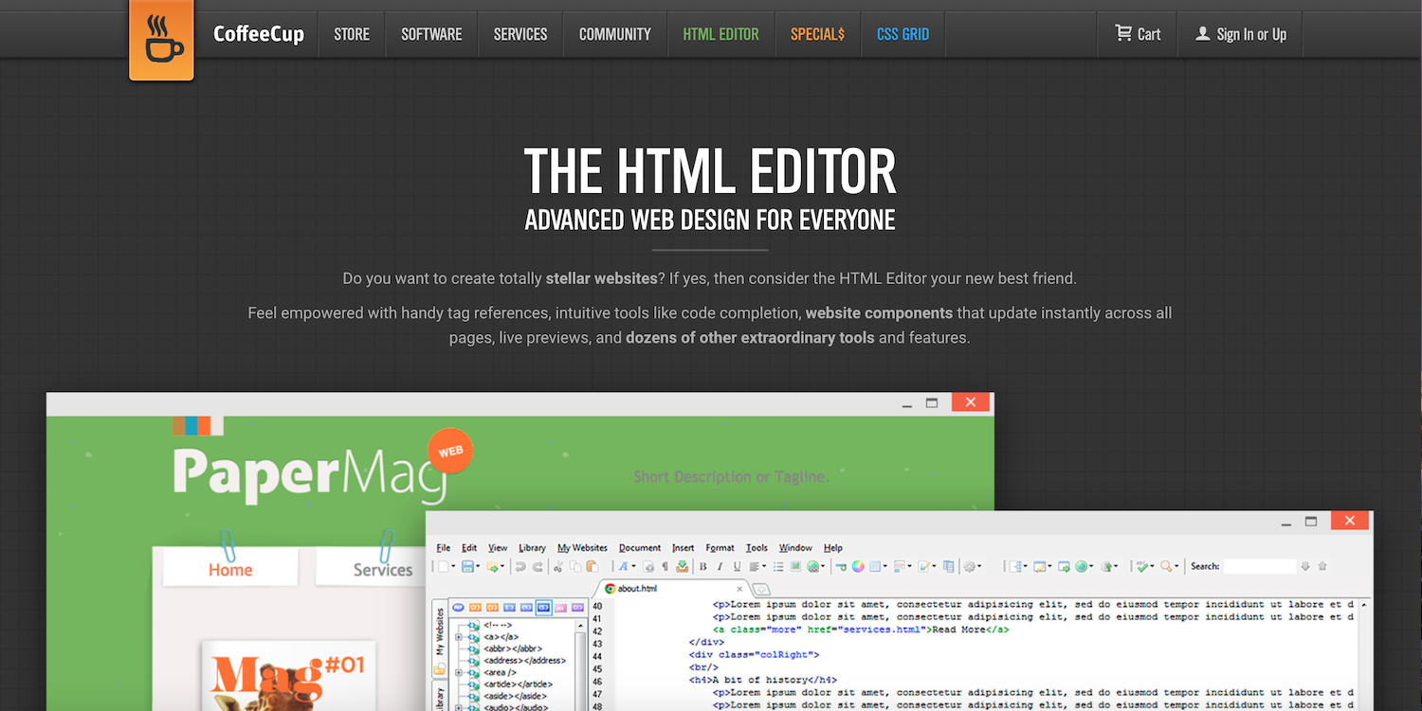Go to STORE in the navigation bar

(352, 34)
